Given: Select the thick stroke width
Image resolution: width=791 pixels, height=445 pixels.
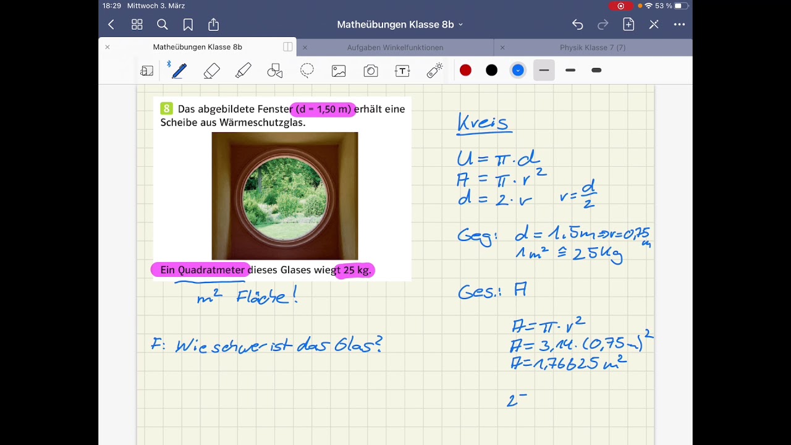Looking at the screenshot, I should [x=596, y=70].
